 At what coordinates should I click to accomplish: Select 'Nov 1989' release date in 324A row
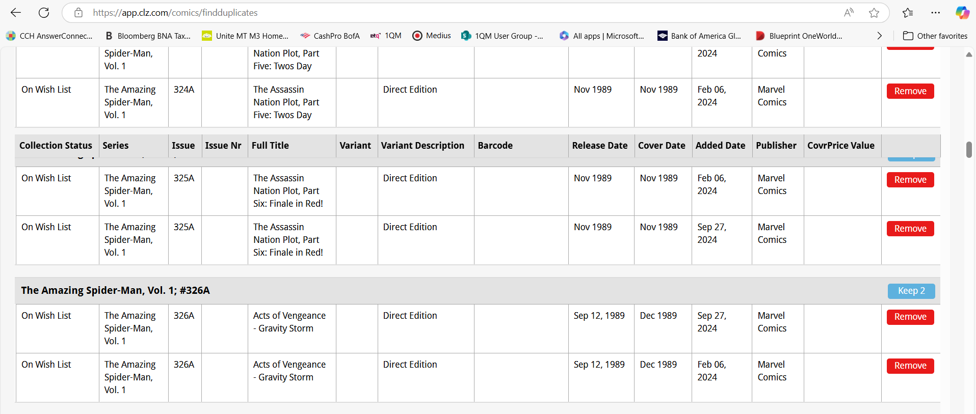point(593,90)
